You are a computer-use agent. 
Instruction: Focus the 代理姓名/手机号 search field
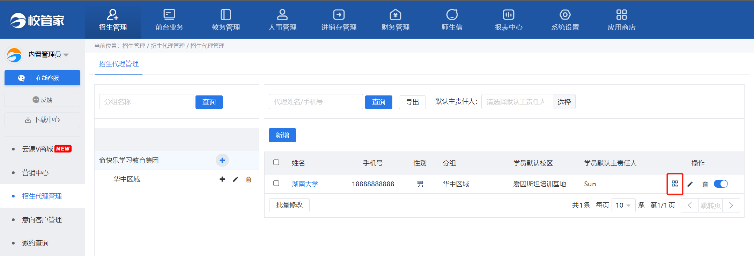coord(316,102)
